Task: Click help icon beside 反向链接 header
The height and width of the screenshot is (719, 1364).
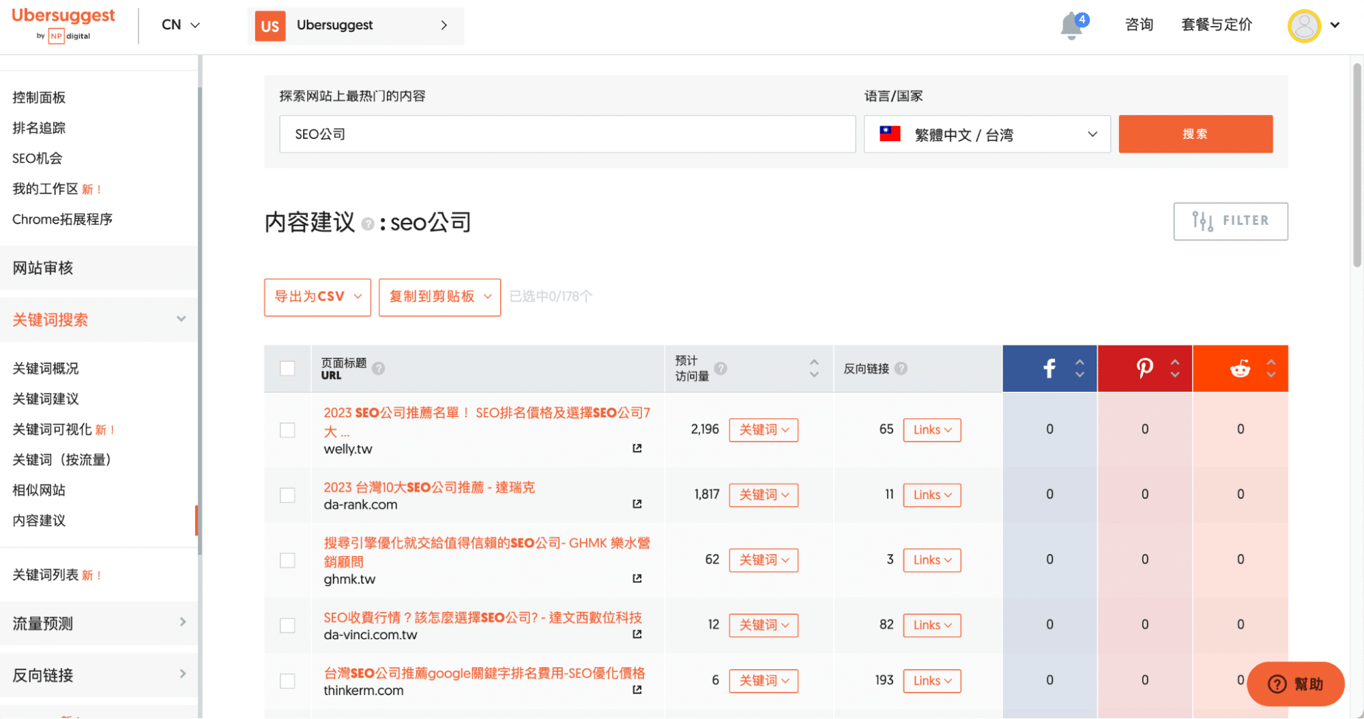Action: (901, 369)
